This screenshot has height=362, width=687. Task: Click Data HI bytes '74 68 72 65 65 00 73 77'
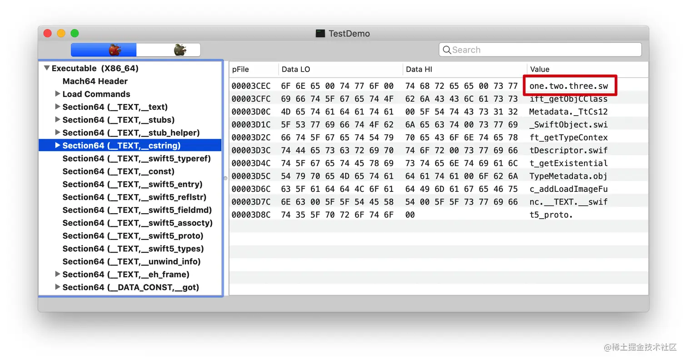point(462,86)
